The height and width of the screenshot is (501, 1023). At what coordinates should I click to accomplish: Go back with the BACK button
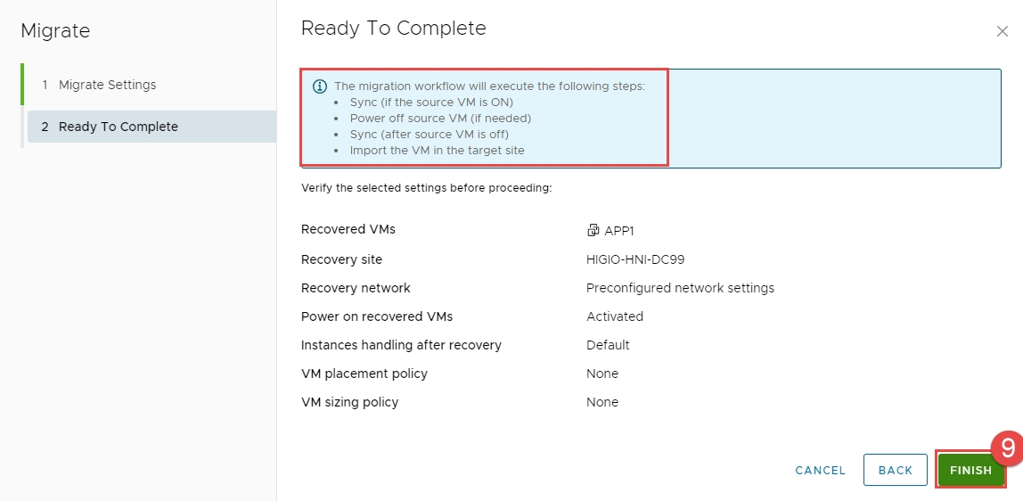(x=896, y=471)
